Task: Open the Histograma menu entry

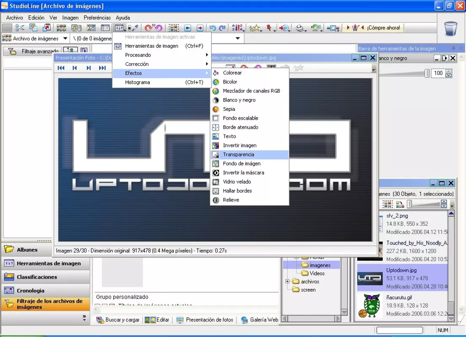Action: point(162,83)
